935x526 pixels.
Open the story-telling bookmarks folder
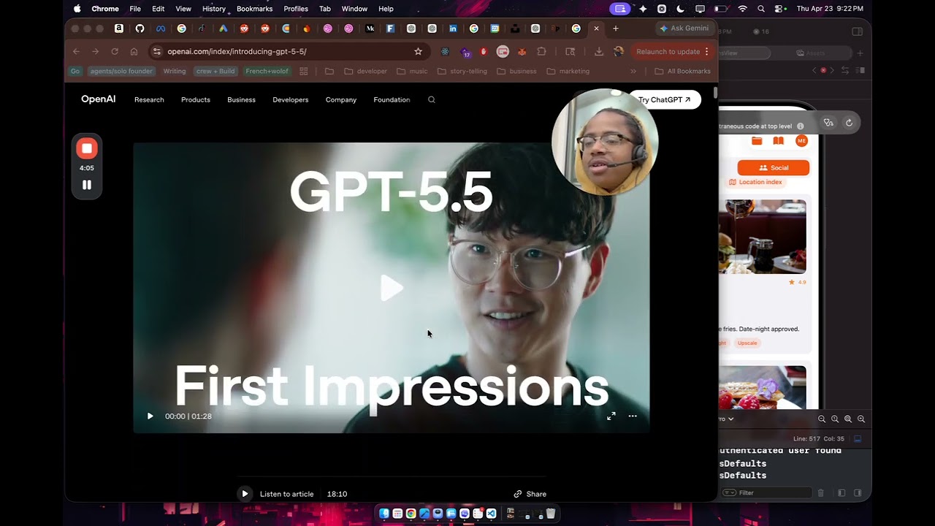[462, 71]
